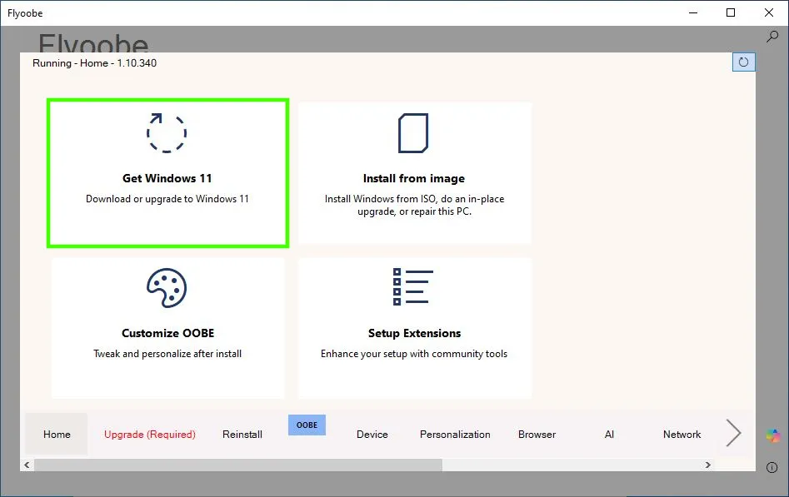Open Customize OOBE palette icon

[167, 286]
